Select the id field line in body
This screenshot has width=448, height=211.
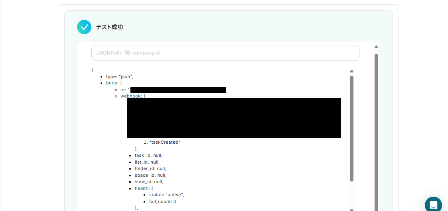pyautogui.click(x=173, y=90)
